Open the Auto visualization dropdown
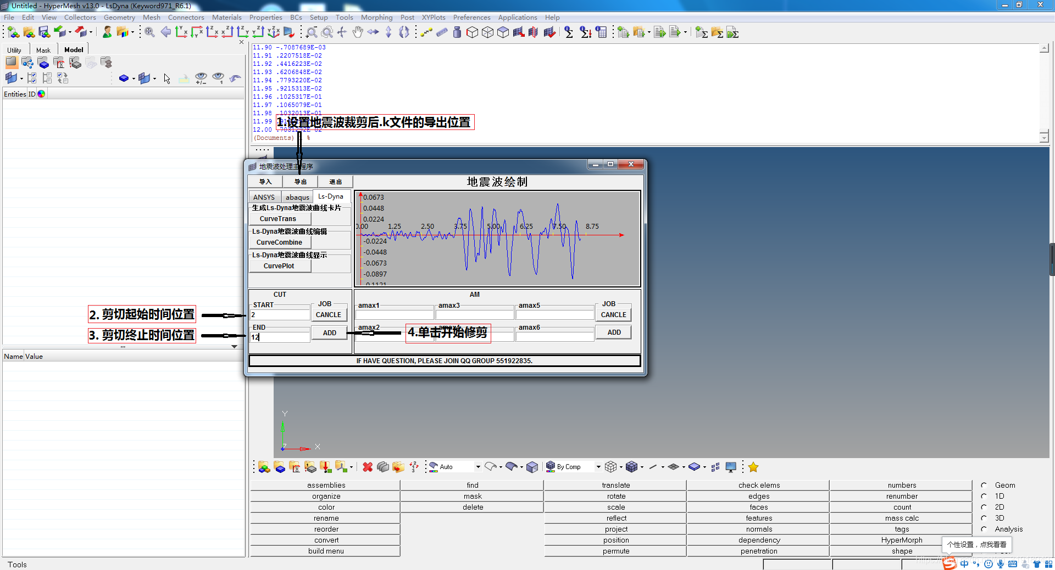 477,467
